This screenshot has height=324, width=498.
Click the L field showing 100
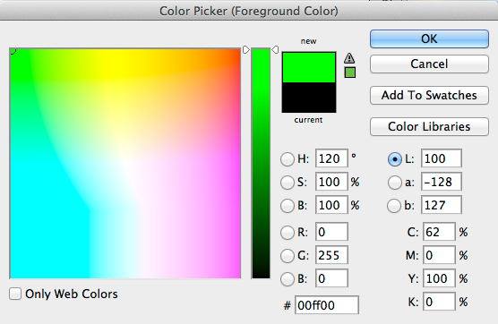[x=442, y=158]
